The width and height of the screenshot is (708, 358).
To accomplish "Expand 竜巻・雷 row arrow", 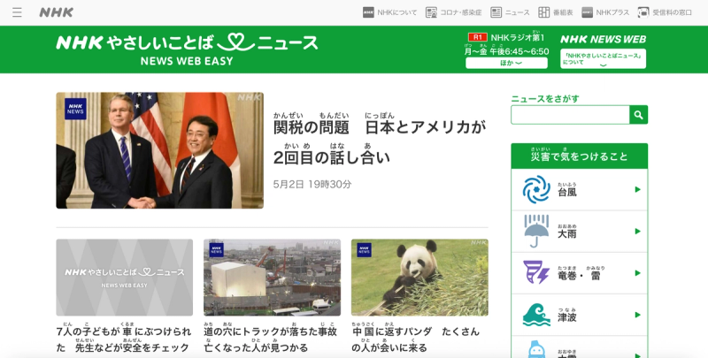I will tap(637, 273).
